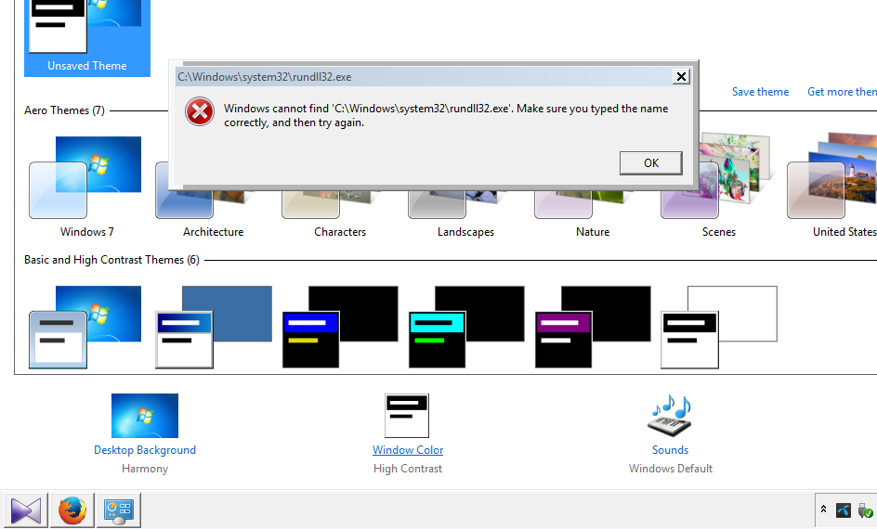Open the Window Color link
Viewport: 877px width, 529px height.
[408, 450]
